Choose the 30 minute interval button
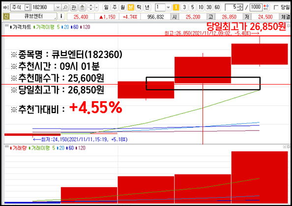 tap(209, 7)
